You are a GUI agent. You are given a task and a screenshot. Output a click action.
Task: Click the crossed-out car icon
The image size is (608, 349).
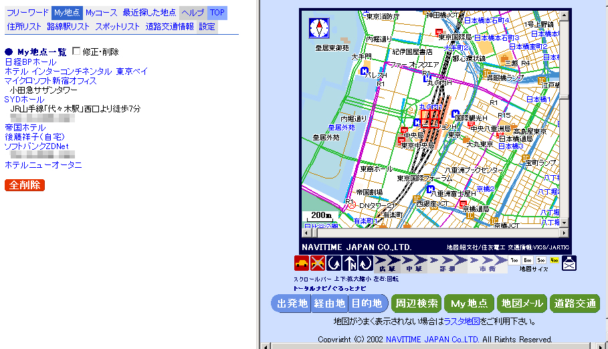pyautogui.click(x=318, y=263)
